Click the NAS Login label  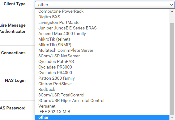tap(15, 81)
